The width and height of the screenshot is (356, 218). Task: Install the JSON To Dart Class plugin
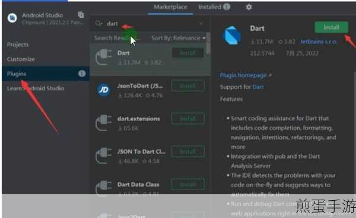[187, 151]
